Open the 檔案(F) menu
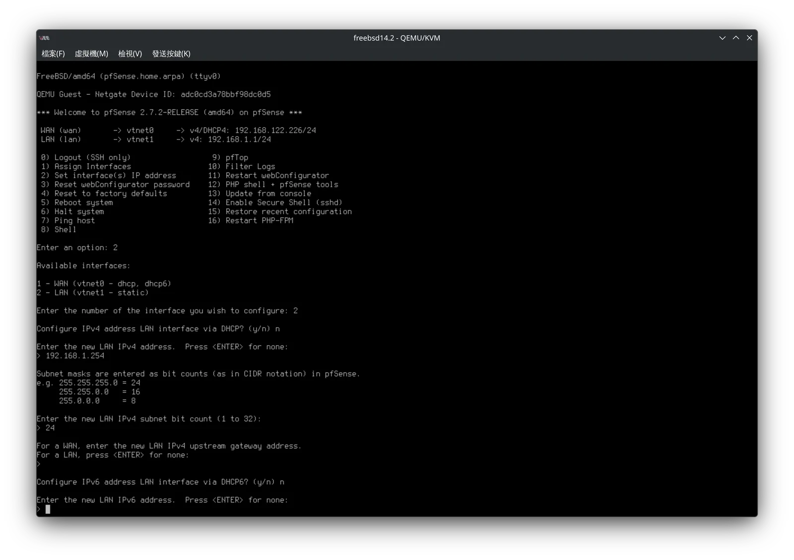Viewport: 794px width, 560px height. coord(53,54)
